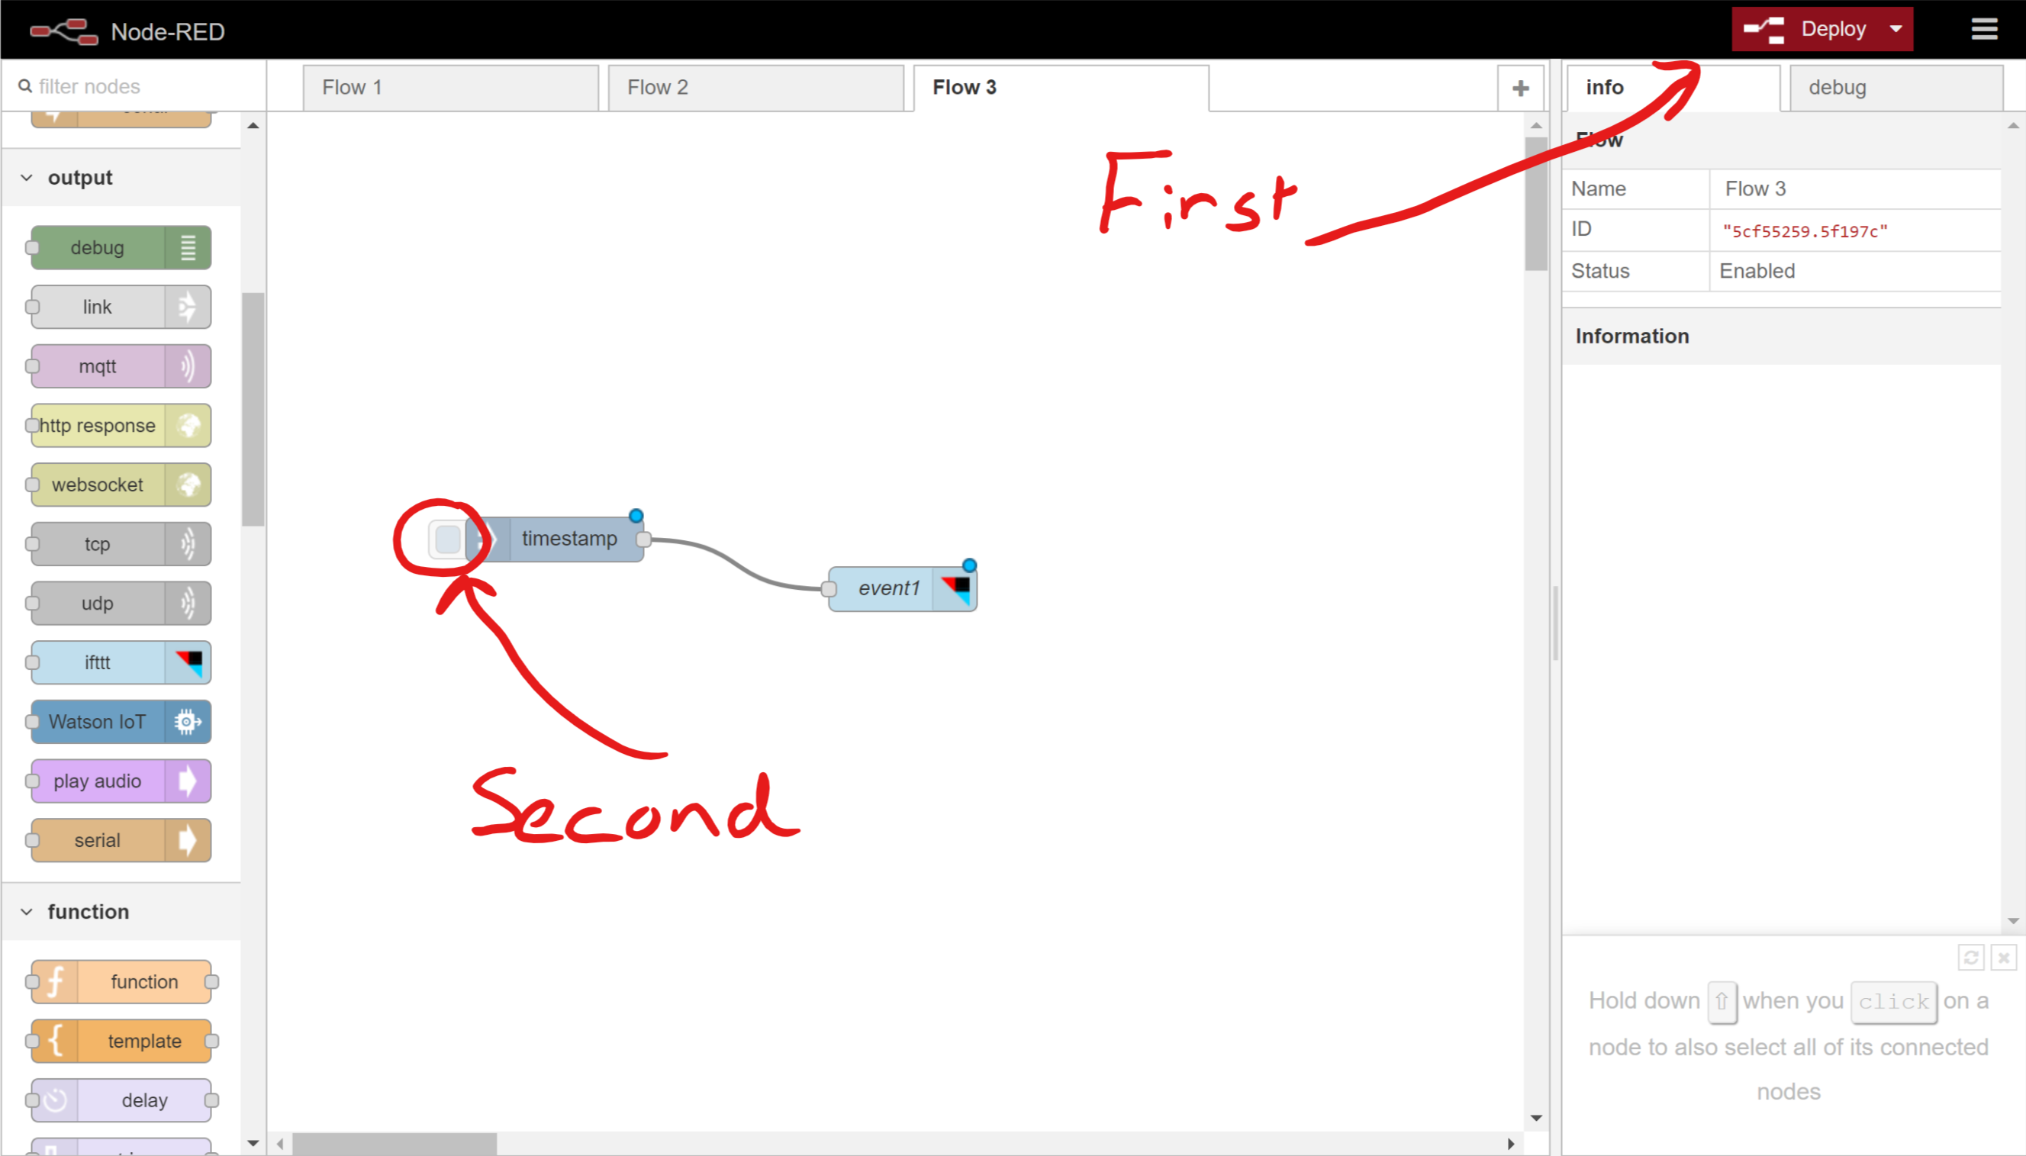The width and height of the screenshot is (2026, 1156).
Task: Click the debug node icon in output
Action: [188, 248]
